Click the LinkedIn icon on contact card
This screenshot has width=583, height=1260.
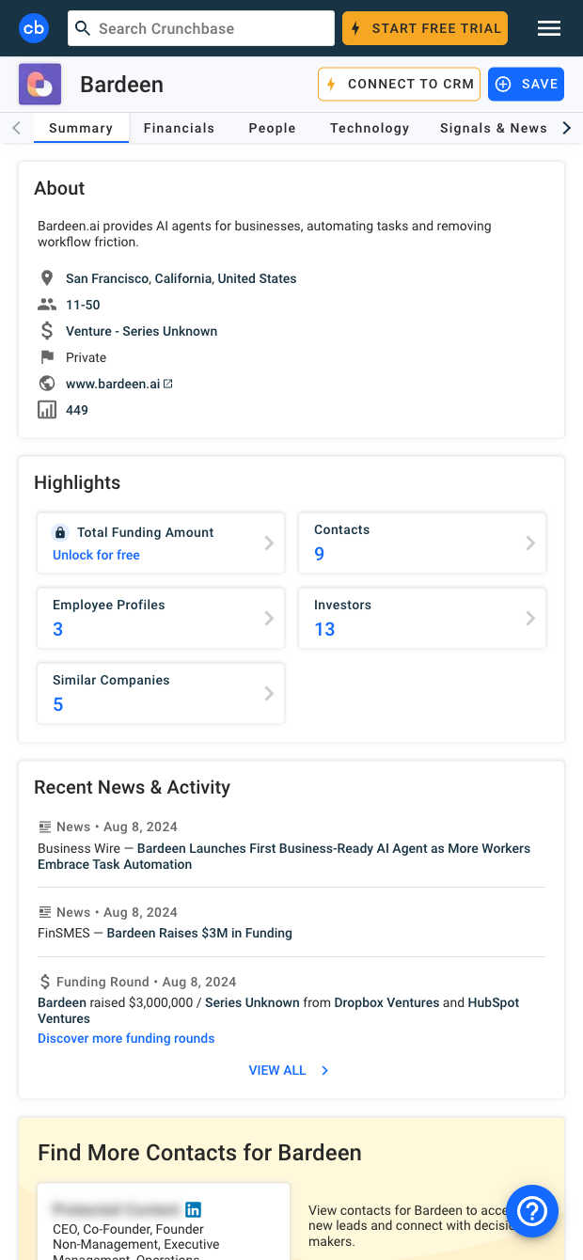(x=194, y=1209)
